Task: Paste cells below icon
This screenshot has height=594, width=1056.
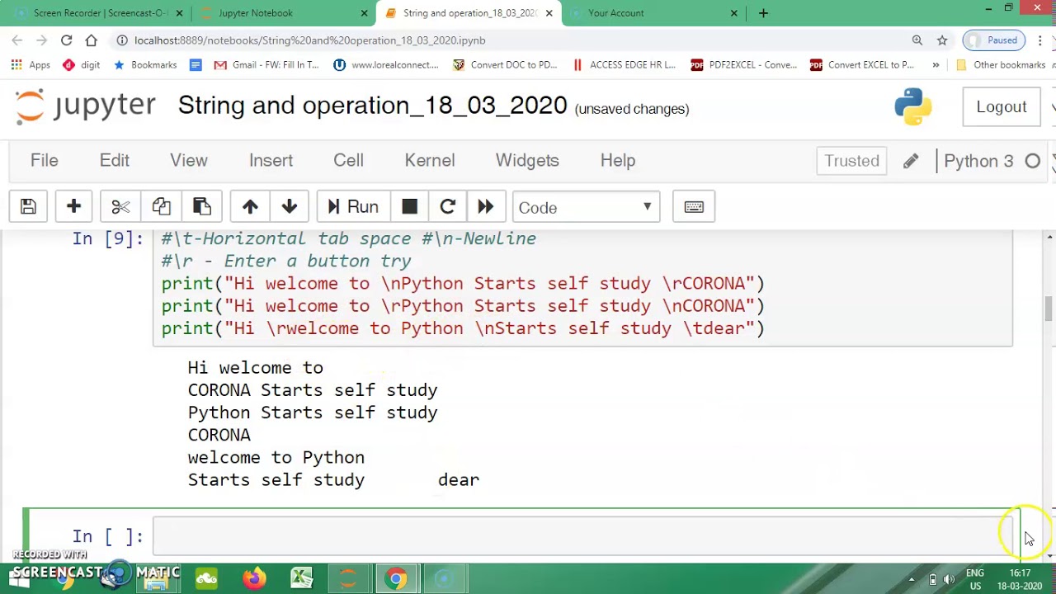Action: (202, 207)
